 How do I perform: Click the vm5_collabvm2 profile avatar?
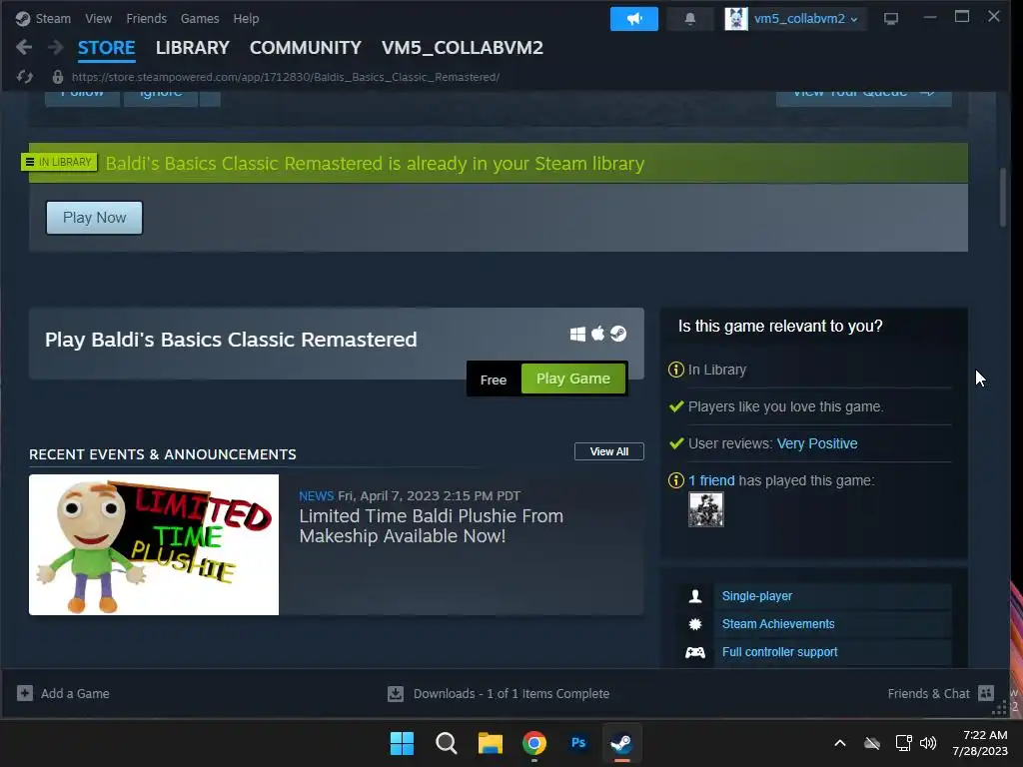(736, 19)
